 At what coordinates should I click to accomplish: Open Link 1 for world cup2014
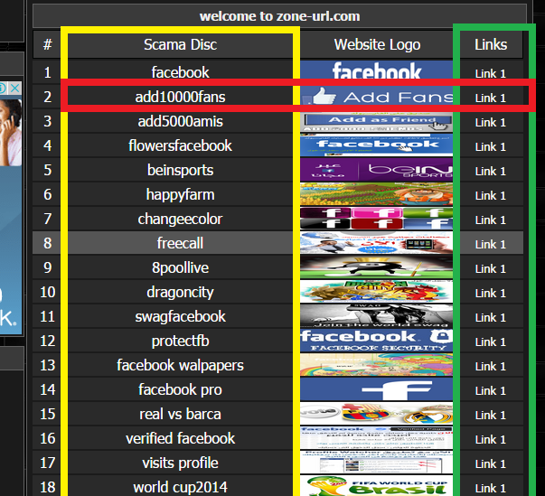point(491,488)
